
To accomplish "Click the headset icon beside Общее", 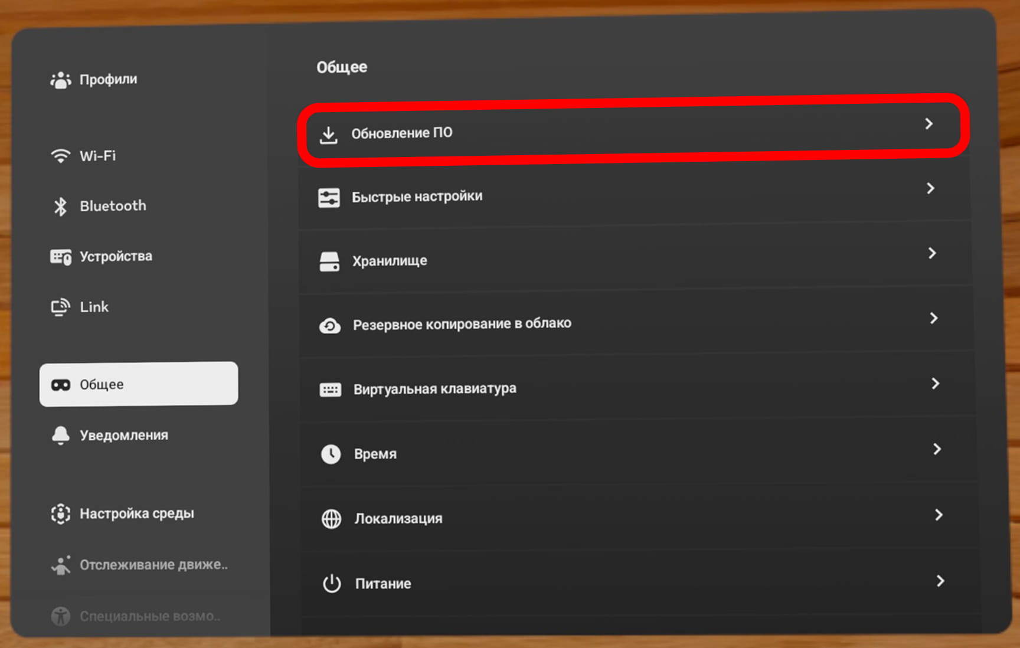I will 60,385.
